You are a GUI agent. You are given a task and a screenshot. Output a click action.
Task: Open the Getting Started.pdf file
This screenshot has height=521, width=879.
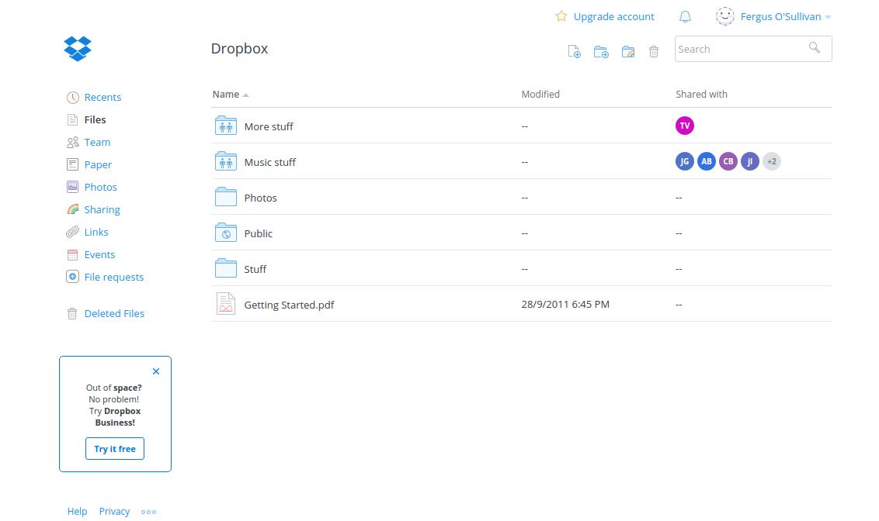[289, 305]
